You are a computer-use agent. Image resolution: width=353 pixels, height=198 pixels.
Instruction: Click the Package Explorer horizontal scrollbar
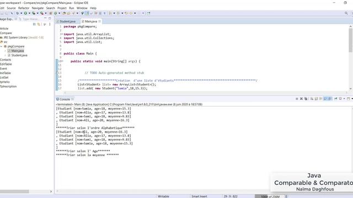click(14, 191)
